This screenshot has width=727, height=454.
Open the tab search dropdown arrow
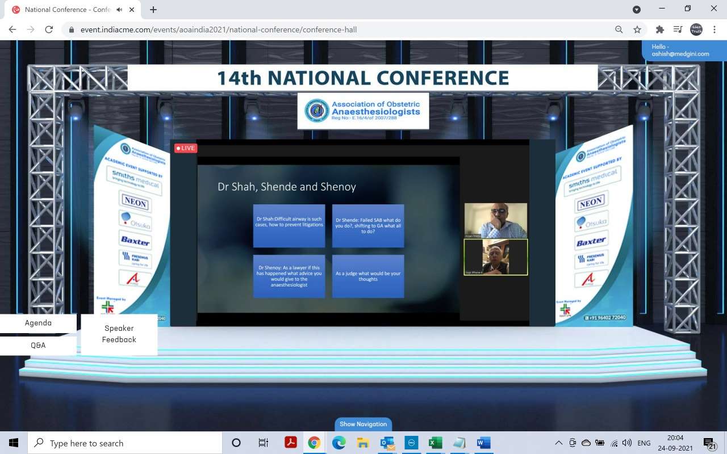tap(637, 9)
